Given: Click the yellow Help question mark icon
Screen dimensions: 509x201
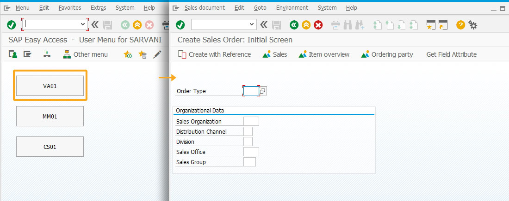Looking at the screenshot, I should click(x=460, y=25).
